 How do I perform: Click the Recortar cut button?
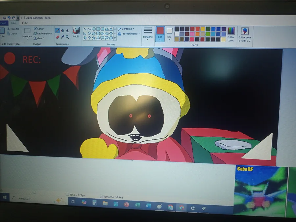(x=13, y=29)
